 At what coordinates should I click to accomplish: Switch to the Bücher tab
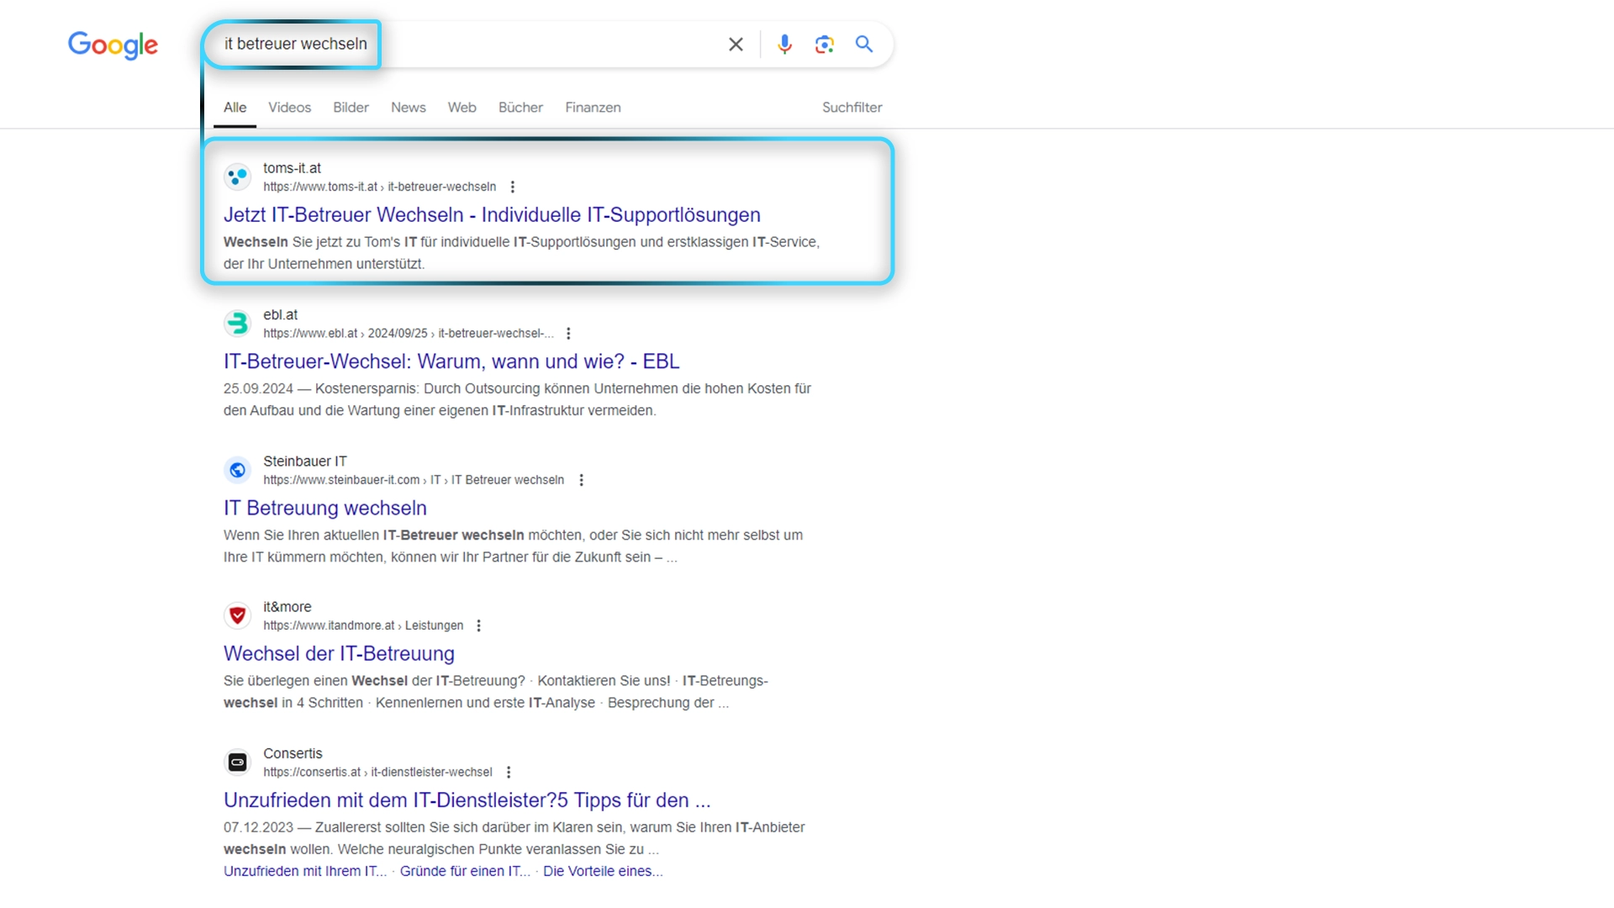point(520,108)
